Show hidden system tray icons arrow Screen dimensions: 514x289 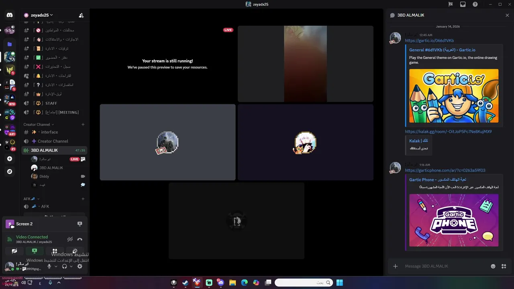[59, 283]
